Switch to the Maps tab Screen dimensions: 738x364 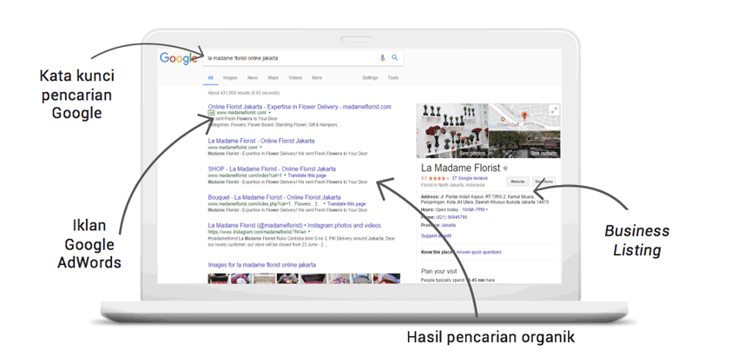273,78
